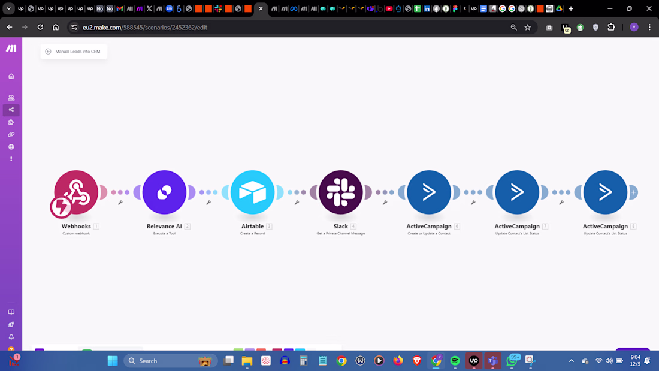Open What's new rocket icon
Screen dimensions: 659x371
[11, 324]
